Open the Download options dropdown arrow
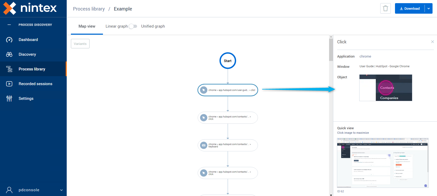Screen dimensions: 437x196 coord(429,8)
